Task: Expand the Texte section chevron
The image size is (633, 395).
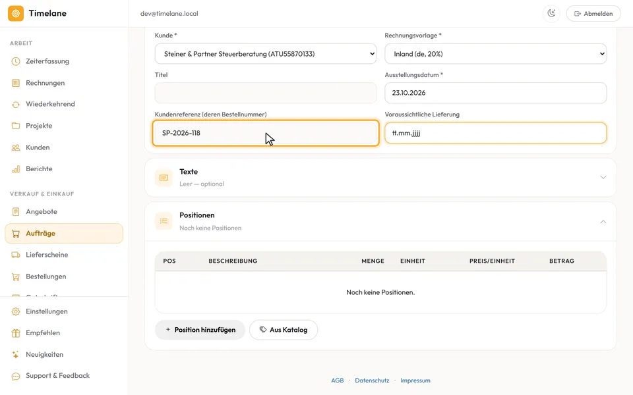Action: click(x=603, y=177)
